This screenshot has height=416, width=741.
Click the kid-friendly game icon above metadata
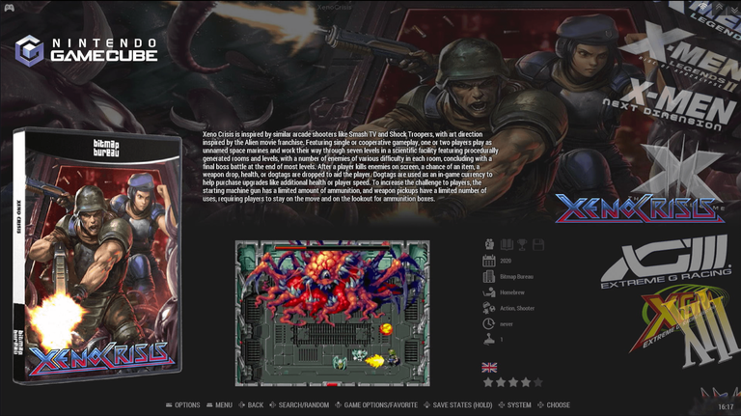pos(489,244)
